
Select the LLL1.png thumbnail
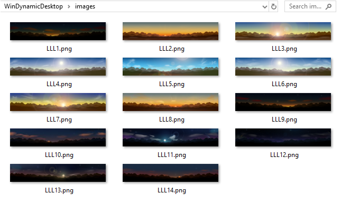click(58, 31)
